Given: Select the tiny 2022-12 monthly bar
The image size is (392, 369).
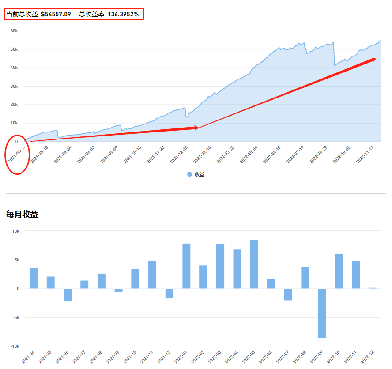Looking at the screenshot, I should tap(373, 288).
